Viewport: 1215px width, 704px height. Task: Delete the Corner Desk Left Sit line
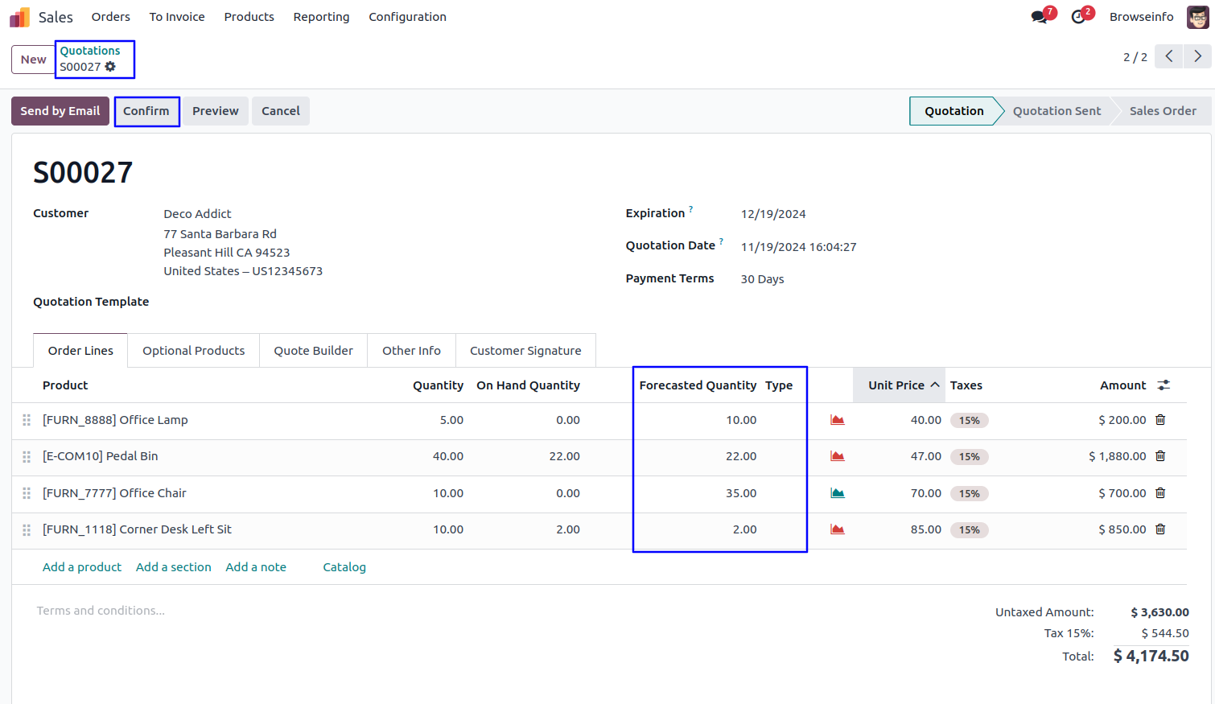[x=1160, y=529]
